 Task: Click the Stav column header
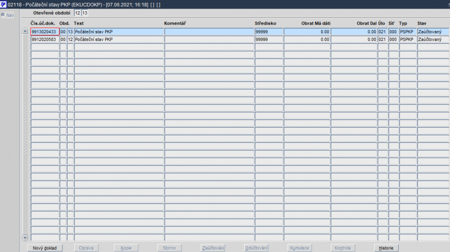pos(422,23)
